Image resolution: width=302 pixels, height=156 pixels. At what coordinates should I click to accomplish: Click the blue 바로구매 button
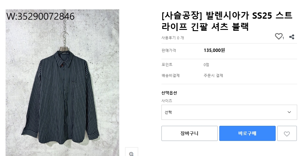(247, 133)
